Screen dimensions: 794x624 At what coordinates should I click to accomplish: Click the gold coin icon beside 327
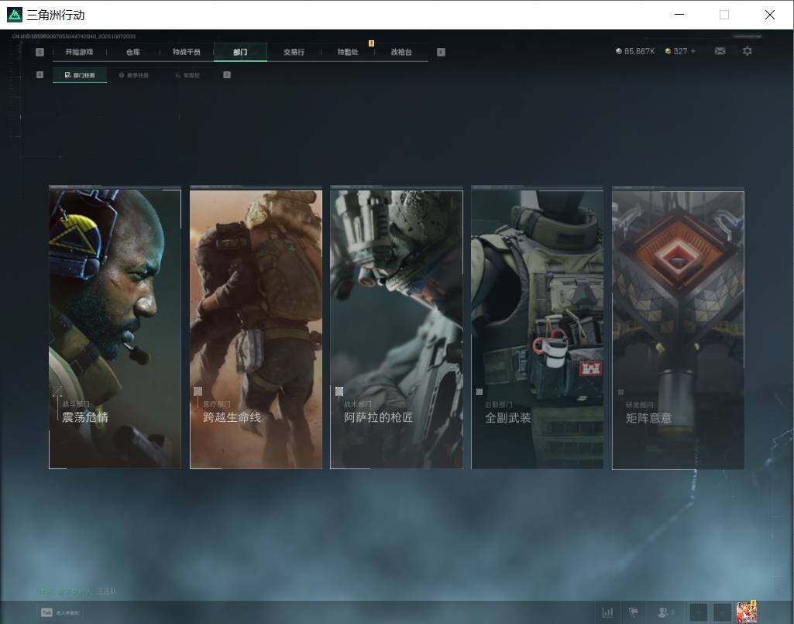point(668,51)
